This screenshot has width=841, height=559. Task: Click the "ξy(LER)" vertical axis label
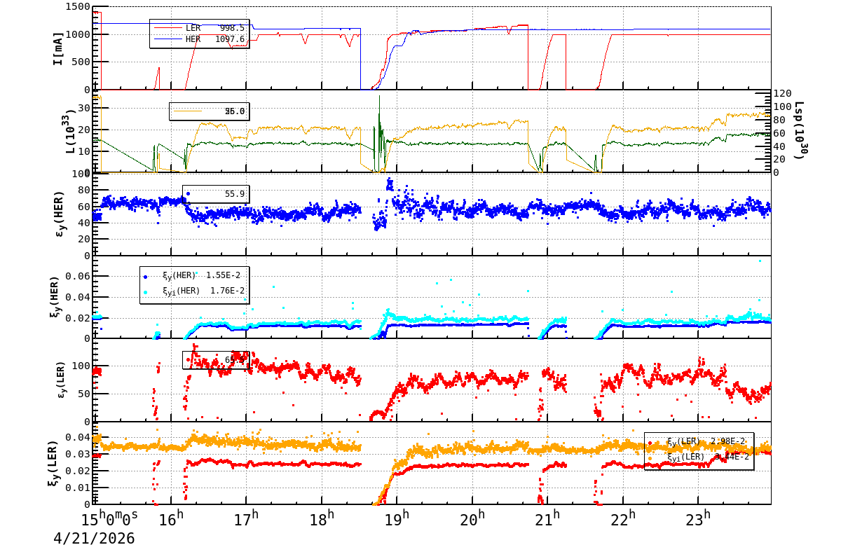[x=55, y=462]
